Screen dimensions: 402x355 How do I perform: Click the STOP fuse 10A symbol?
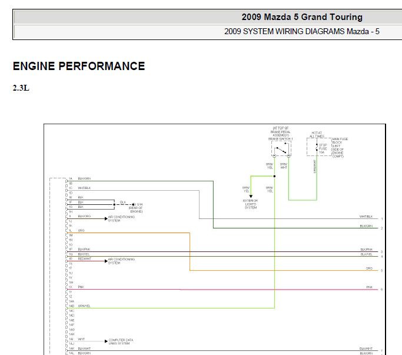[317, 148]
